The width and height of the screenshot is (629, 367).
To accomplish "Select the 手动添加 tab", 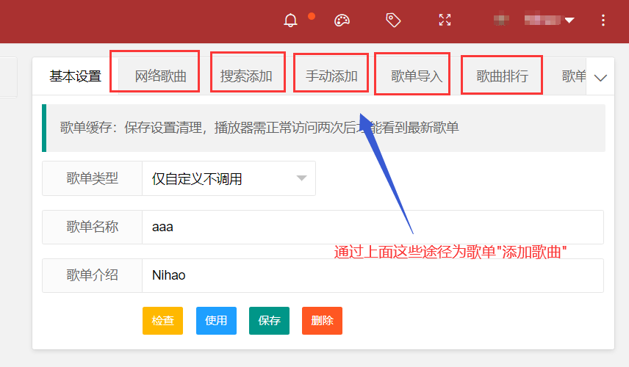I will [x=331, y=76].
